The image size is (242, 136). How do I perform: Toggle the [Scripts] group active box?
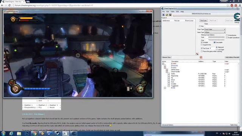click(165, 68)
